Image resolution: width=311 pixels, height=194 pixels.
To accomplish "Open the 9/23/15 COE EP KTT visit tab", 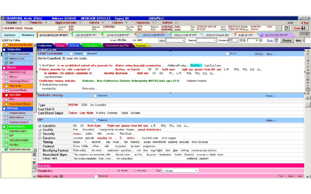I will point(185,35).
